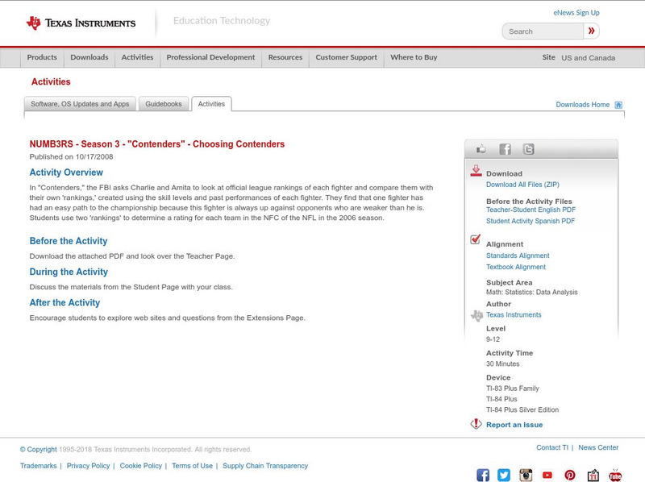Select the Activities tab

coord(211,104)
